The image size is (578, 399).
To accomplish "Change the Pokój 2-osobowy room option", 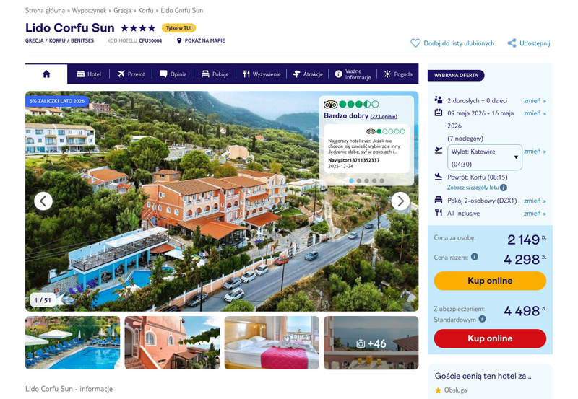I will click(535, 201).
